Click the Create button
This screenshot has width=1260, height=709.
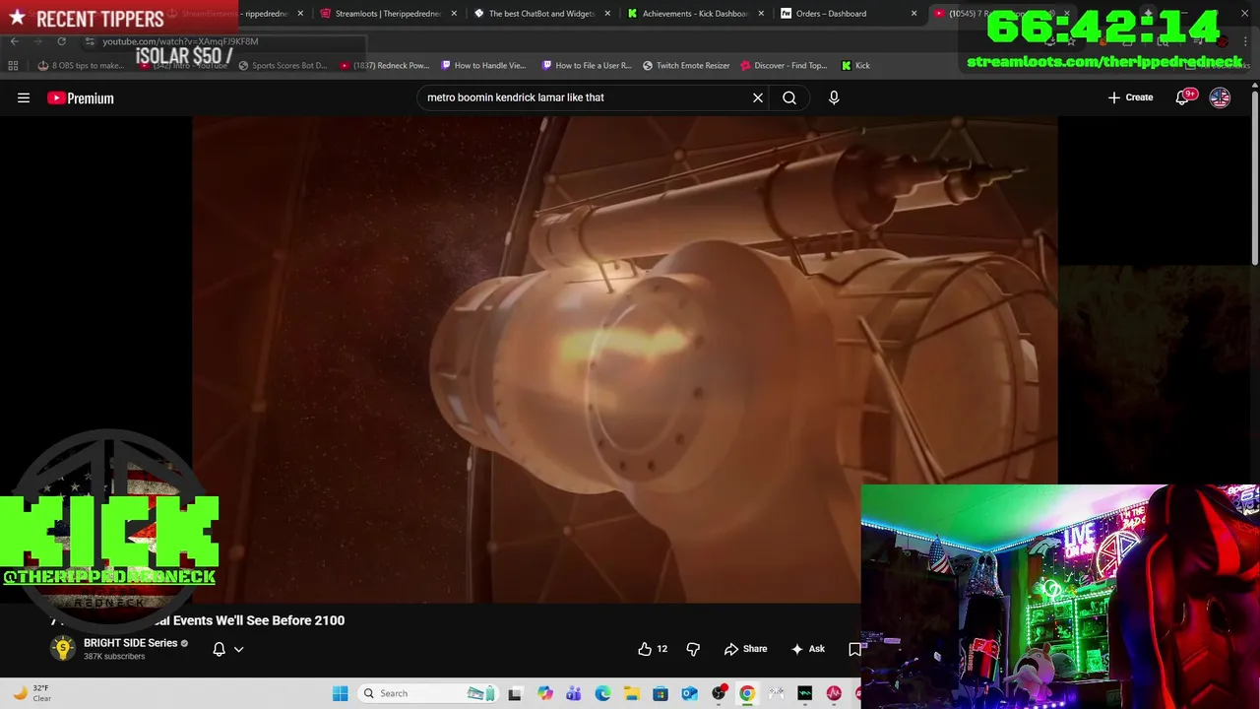pyautogui.click(x=1130, y=97)
